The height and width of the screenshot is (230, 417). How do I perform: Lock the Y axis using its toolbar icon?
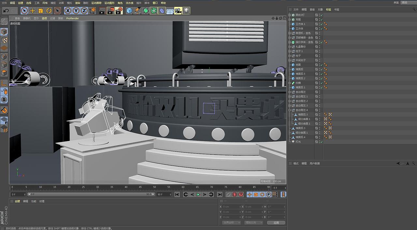[x=76, y=10]
